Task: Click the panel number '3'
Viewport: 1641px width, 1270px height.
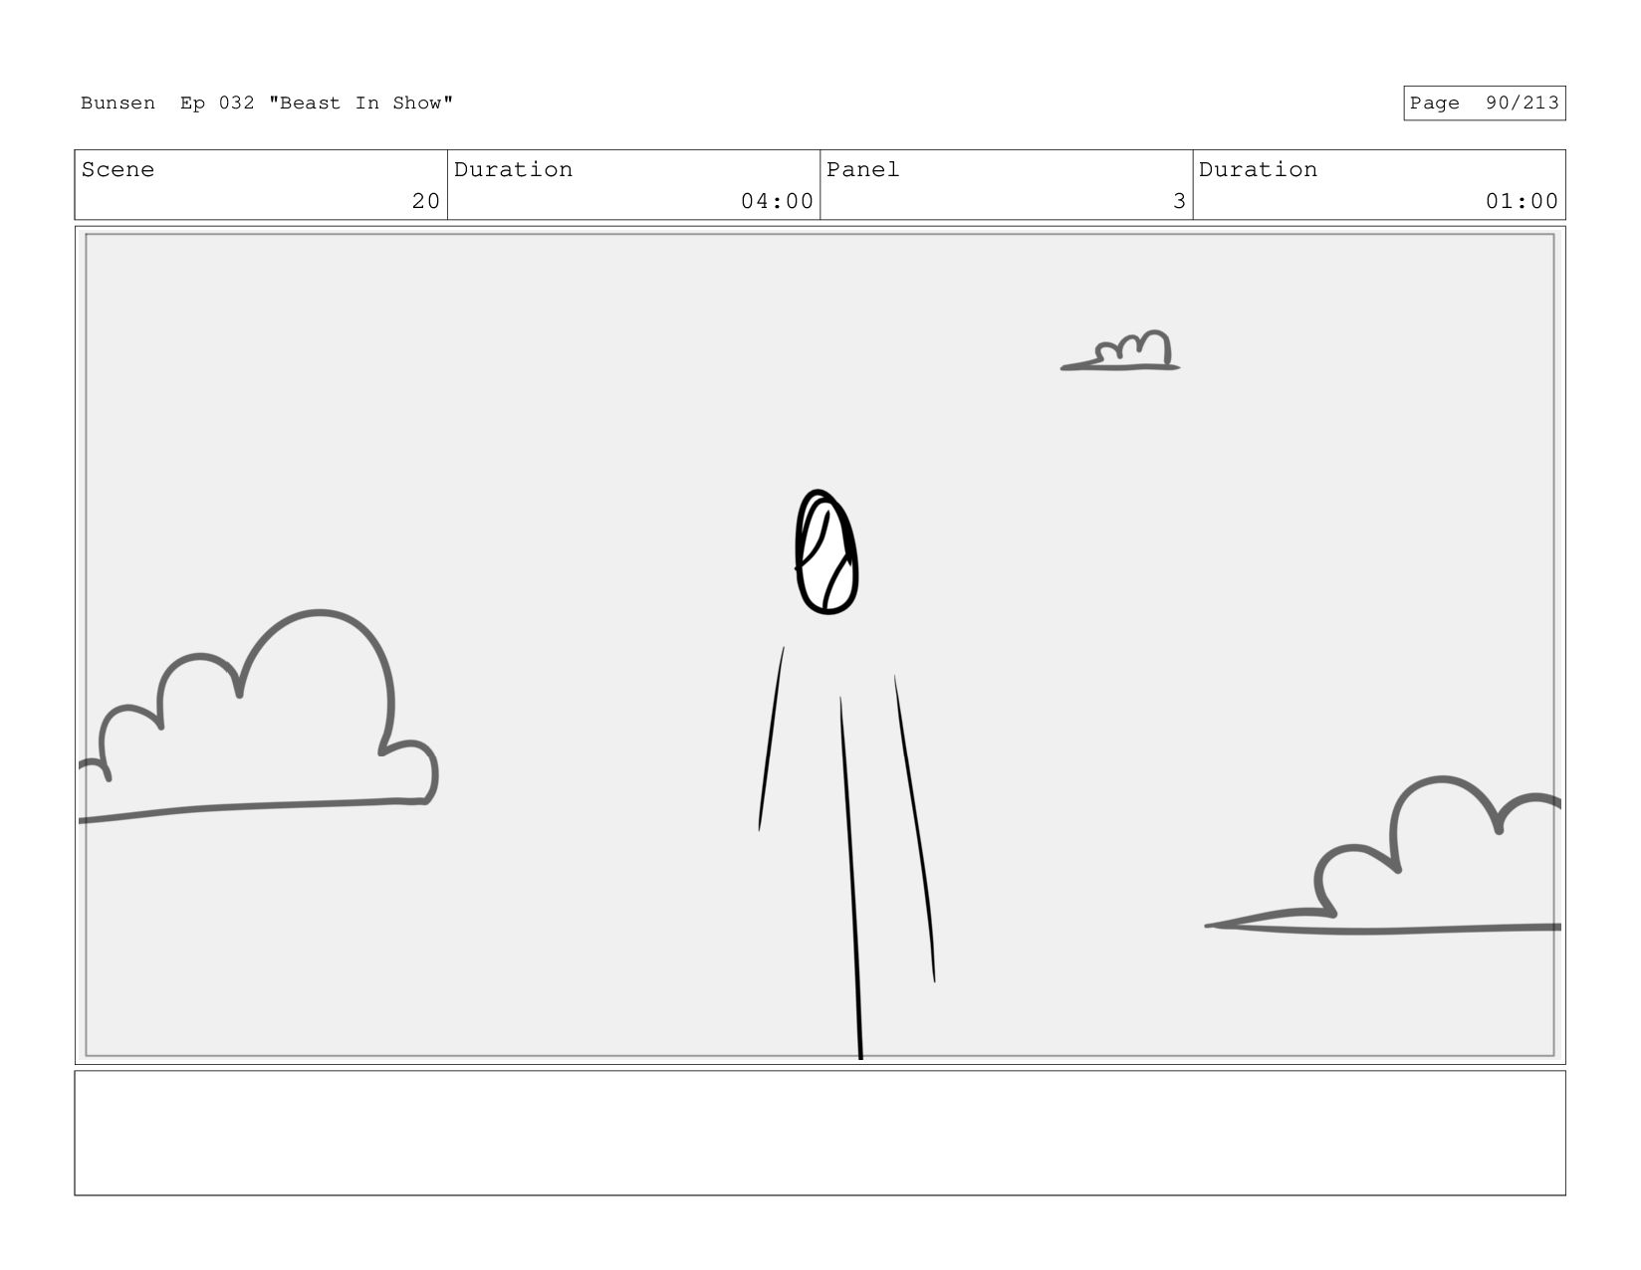Action: pyautogui.click(x=1179, y=201)
